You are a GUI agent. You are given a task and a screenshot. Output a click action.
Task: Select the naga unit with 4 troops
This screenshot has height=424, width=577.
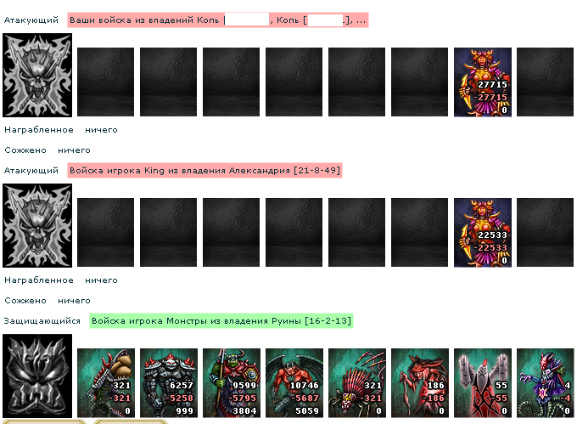(x=546, y=383)
